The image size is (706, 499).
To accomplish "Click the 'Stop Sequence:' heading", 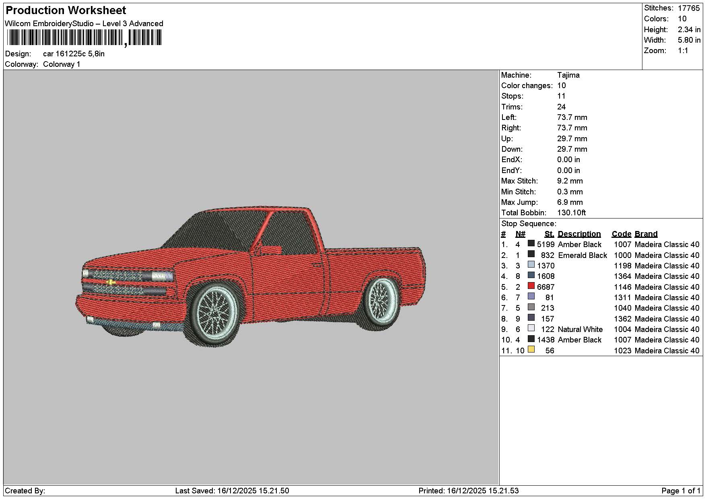I will pyautogui.click(x=529, y=224).
